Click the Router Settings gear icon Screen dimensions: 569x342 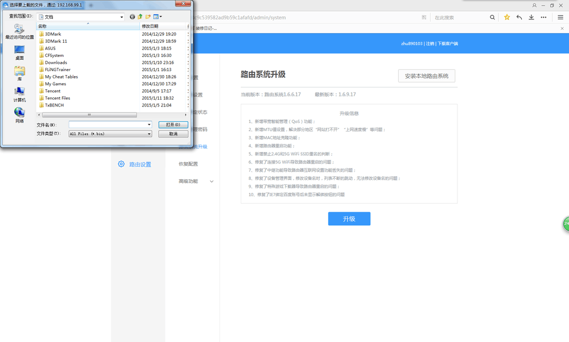pos(121,164)
